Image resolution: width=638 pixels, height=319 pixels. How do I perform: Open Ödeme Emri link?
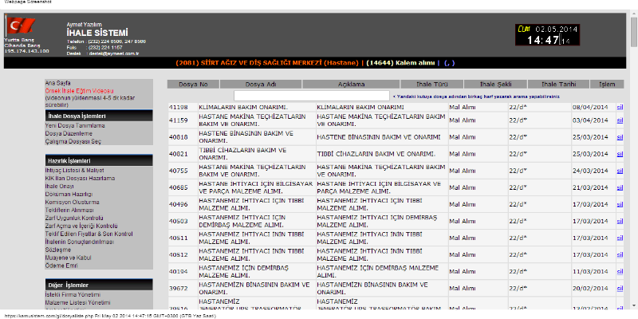click(61, 266)
